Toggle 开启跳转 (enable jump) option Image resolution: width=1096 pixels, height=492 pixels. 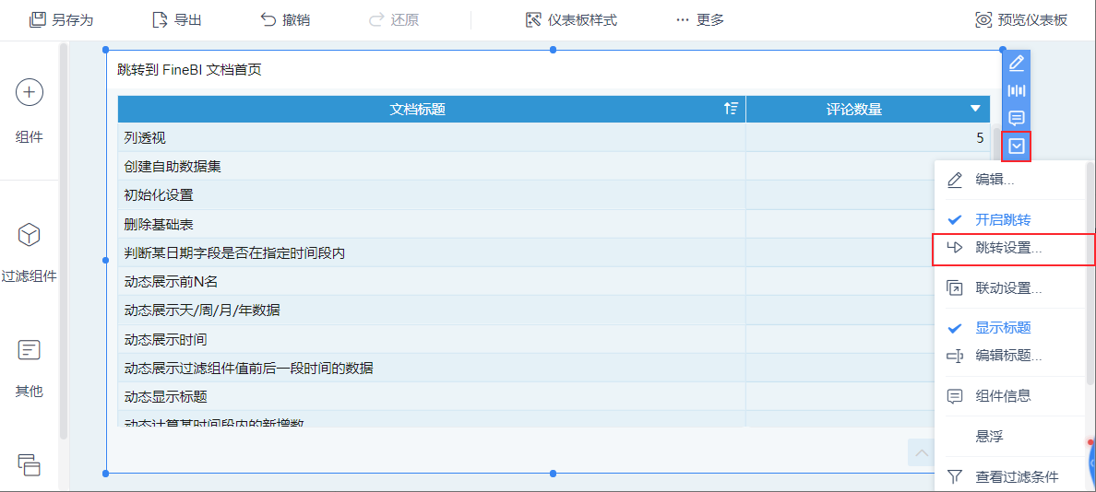[1011, 220]
